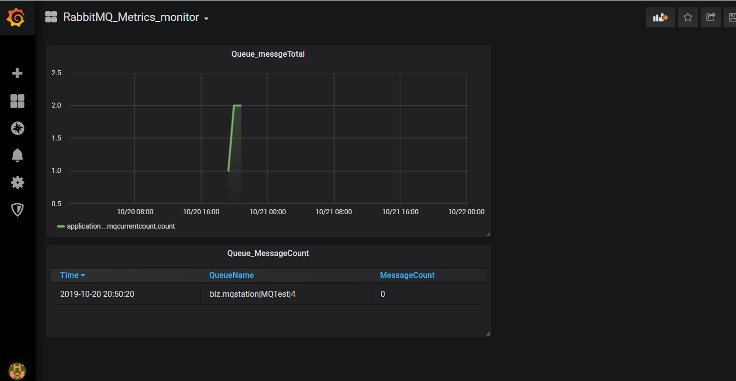The image size is (736, 381).
Task: Click the 10/22 00:00 x-axis label
Action: click(466, 212)
